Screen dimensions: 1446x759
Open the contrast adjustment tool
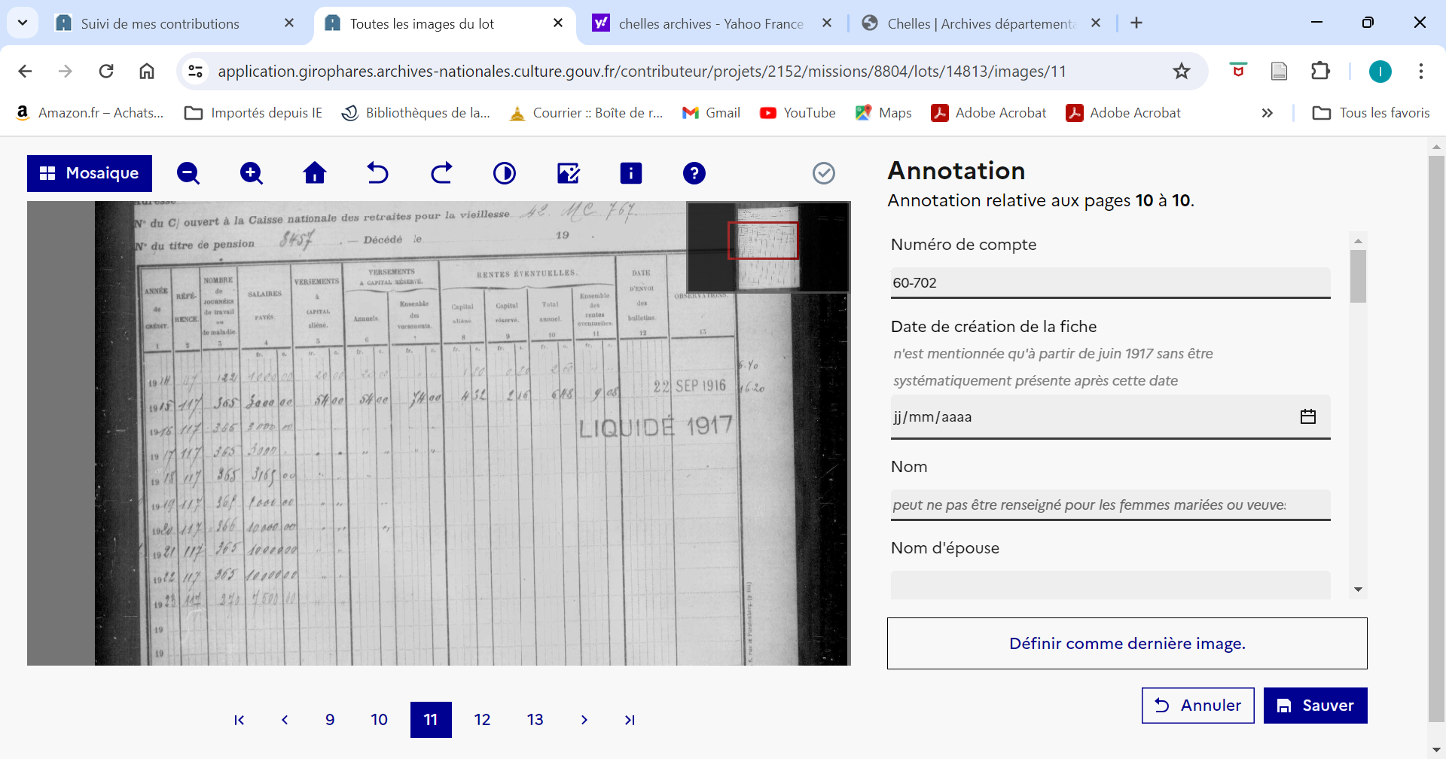pos(505,173)
